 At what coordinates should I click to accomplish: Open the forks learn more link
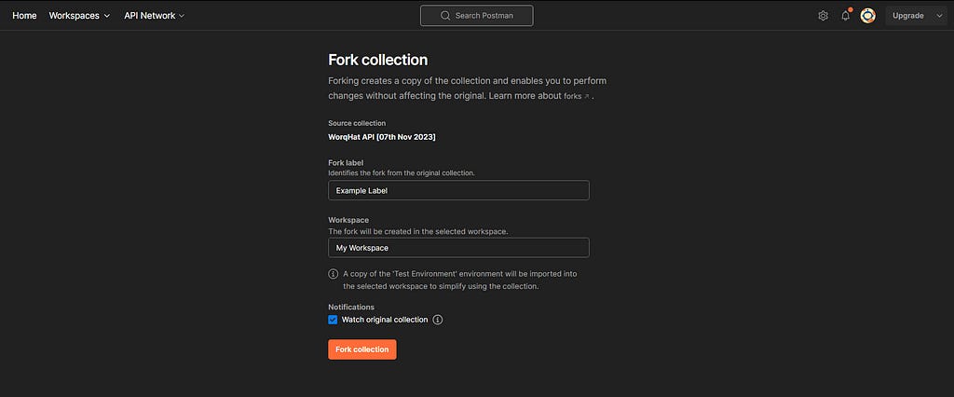coord(576,97)
